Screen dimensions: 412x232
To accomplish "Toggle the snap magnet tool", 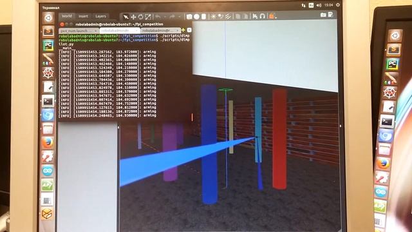I will [262, 16].
